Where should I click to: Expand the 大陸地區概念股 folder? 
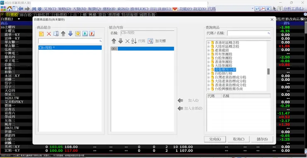[209, 46]
